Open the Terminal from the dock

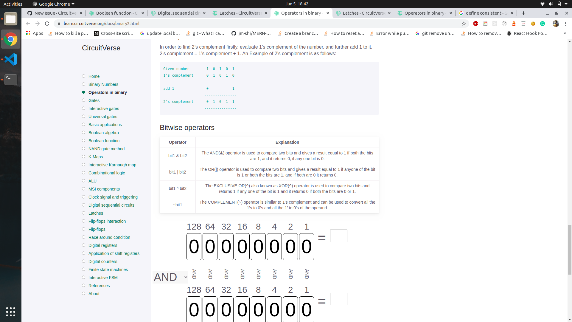[11, 79]
